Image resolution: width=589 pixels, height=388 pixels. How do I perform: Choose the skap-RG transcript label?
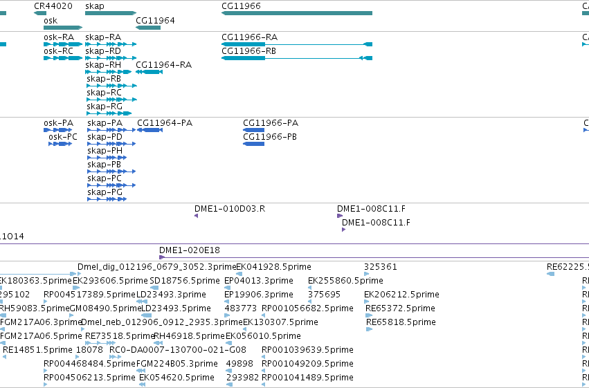[x=105, y=107]
